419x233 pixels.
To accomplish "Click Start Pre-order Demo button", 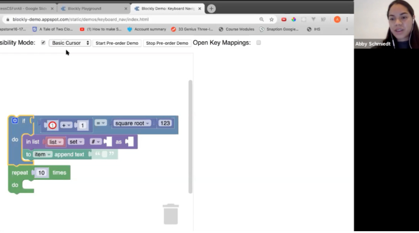I will [x=117, y=43].
